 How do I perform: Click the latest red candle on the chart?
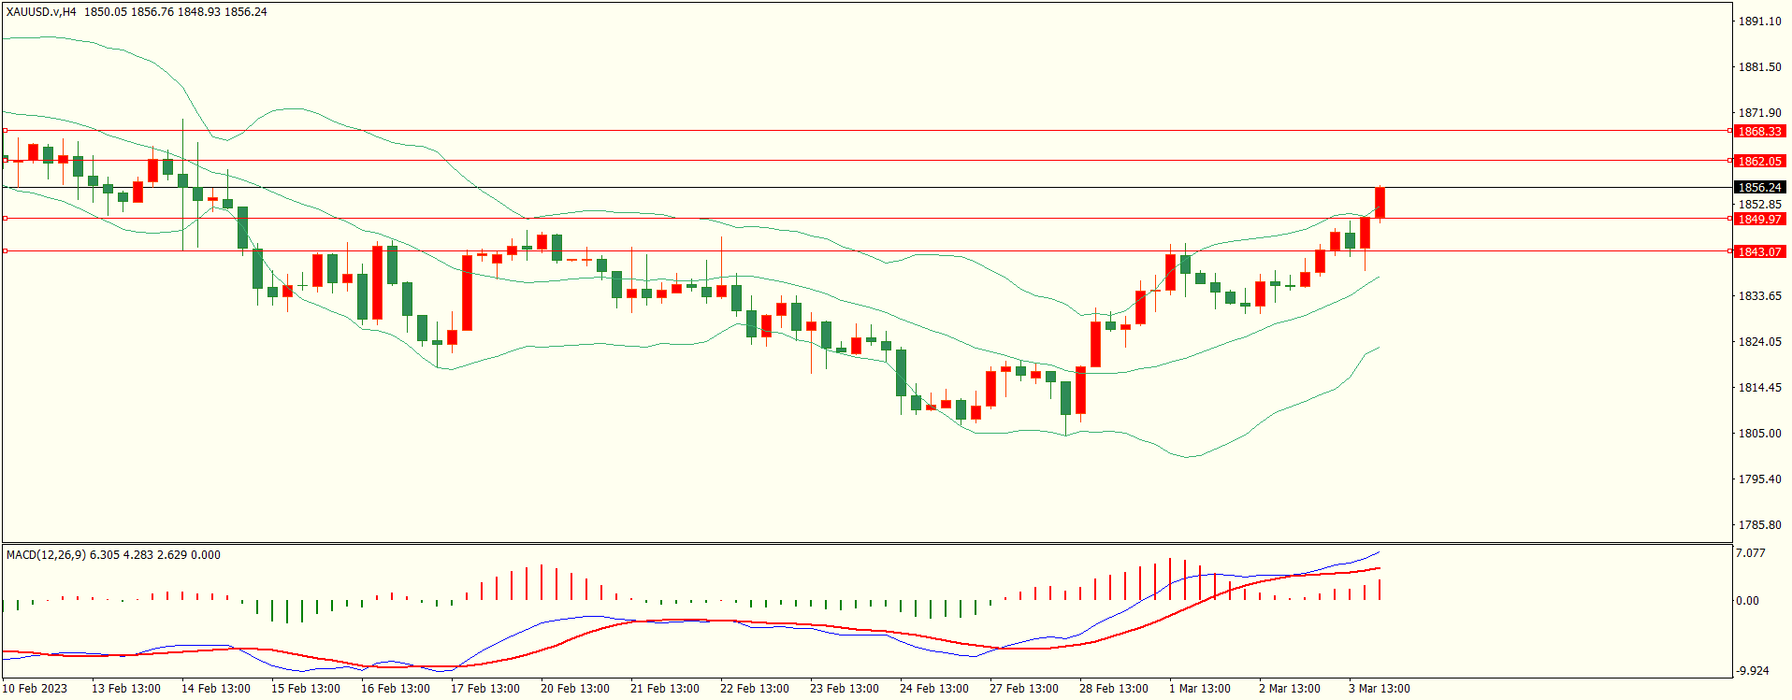tap(1380, 203)
